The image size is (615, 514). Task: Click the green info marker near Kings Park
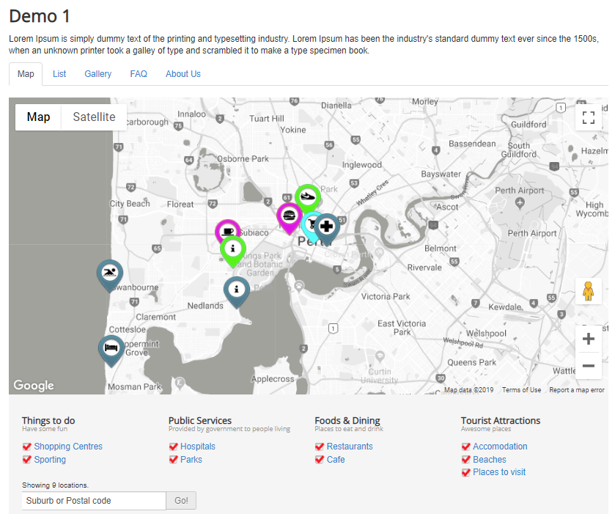(233, 249)
